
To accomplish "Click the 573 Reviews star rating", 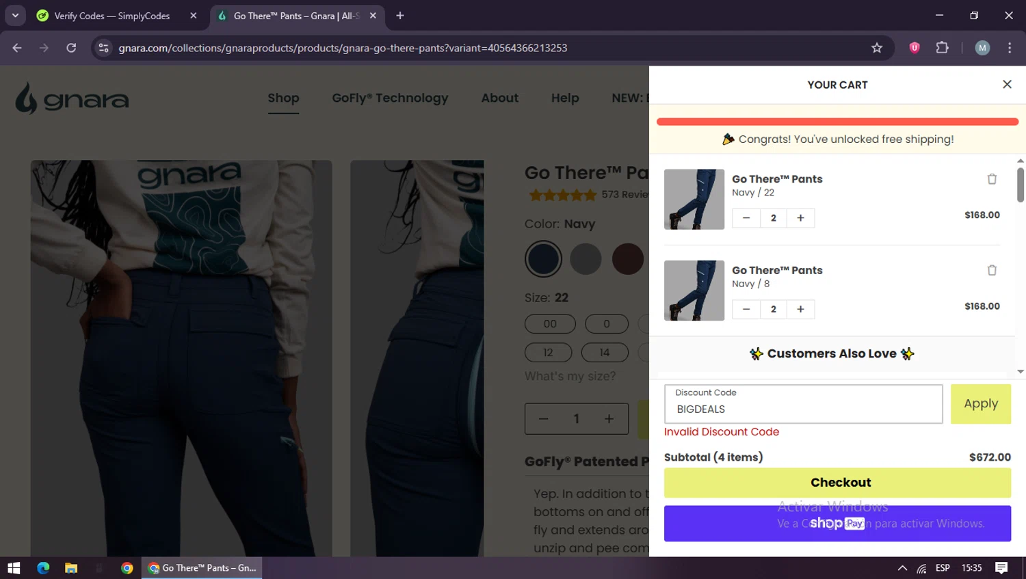I will click(588, 195).
